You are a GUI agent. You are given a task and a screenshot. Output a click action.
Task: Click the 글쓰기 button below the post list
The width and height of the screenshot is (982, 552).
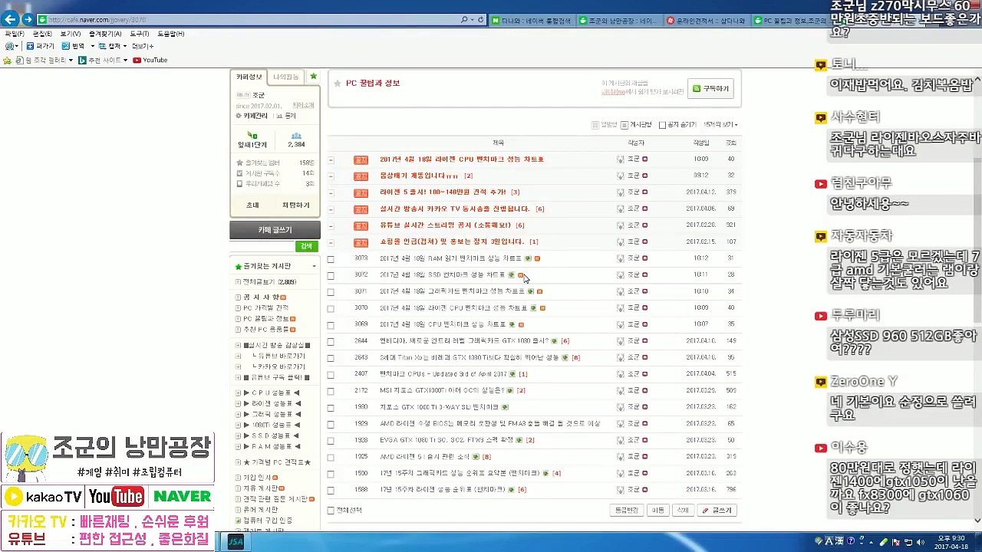[717, 510]
